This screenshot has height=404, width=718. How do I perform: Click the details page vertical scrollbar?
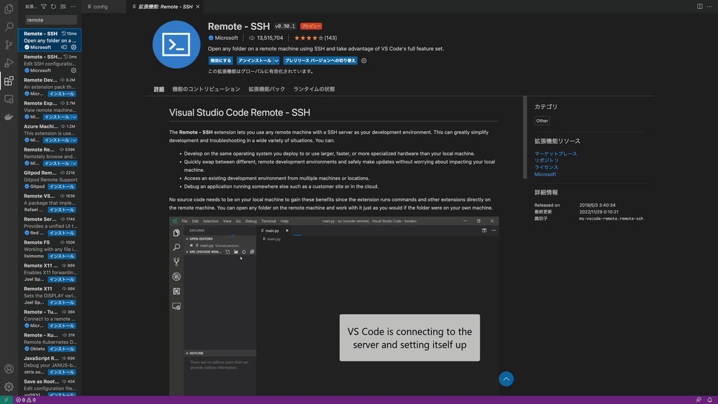point(525,138)
